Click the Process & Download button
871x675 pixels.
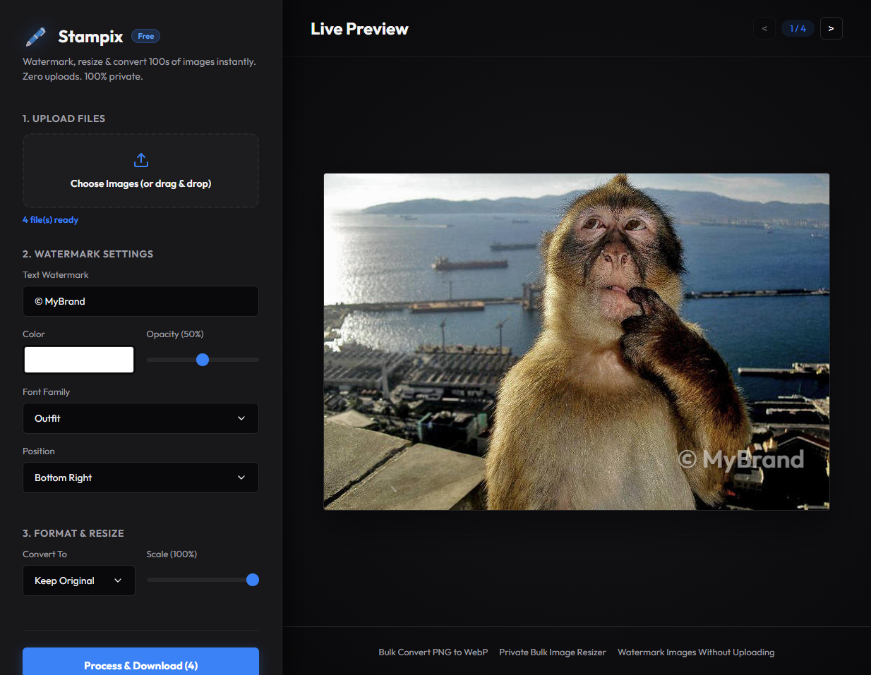140,665
